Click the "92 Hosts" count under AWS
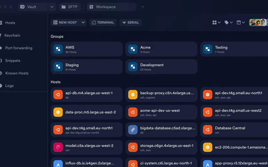268x167 pixels. click(x=71, y=52)
